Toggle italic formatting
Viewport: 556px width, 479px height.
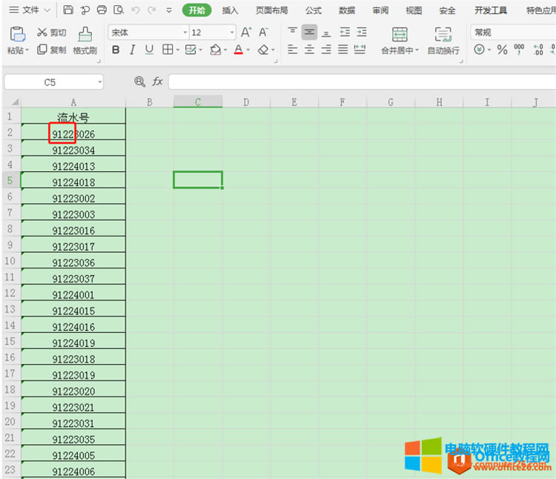pyautogui.click(x=132, y=50)
